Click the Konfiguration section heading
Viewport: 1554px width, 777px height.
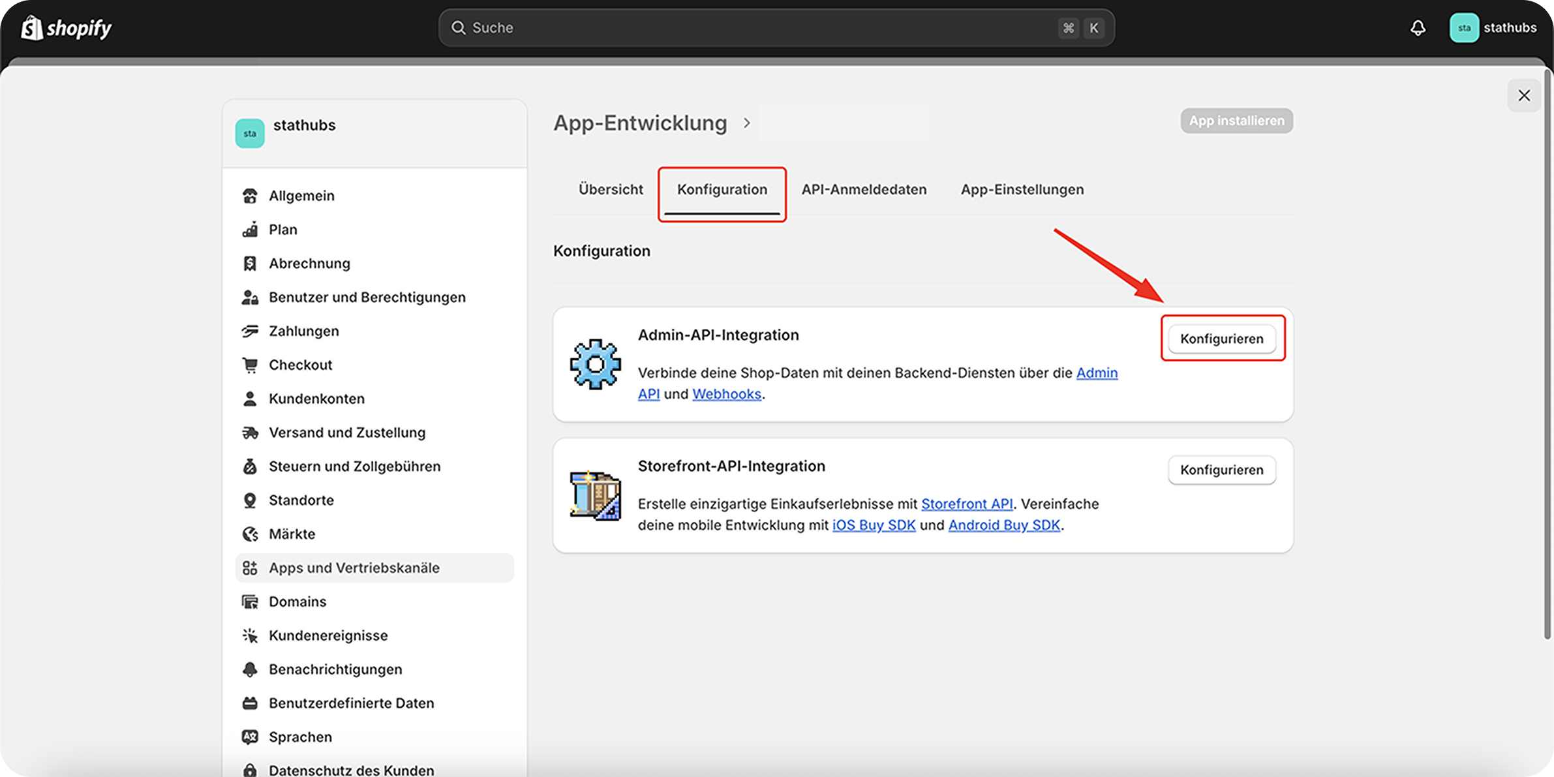602,251
